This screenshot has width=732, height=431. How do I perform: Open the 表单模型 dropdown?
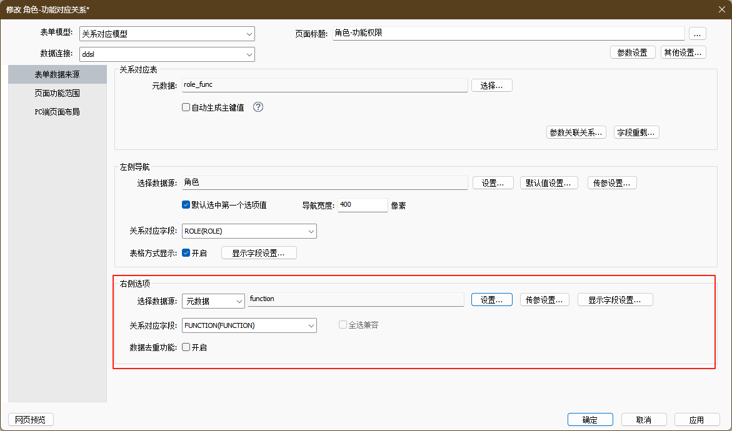pyautogui.click(x=167, y=34)
